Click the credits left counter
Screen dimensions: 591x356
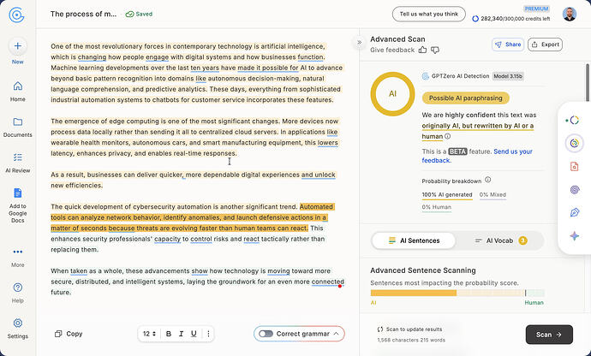pyautogui.click(x=511, y=19)
